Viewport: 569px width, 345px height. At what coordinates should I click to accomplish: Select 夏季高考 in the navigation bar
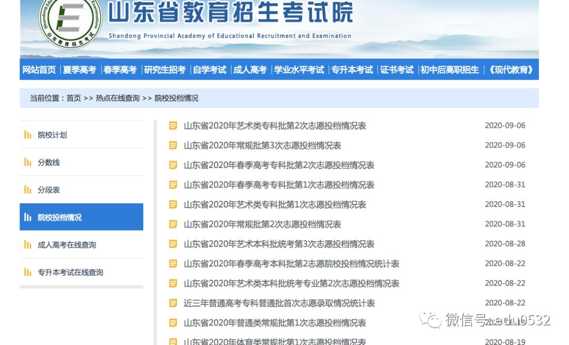coord(80,69)
